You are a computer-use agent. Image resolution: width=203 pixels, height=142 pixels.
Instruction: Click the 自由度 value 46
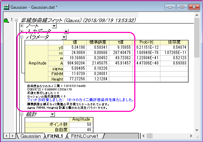click(x=81, y=130)
